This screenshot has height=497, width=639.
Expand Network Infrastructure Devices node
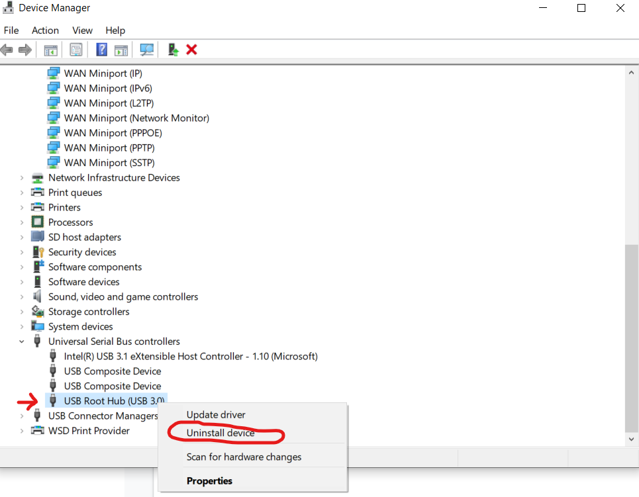click(x=22, y=177)
